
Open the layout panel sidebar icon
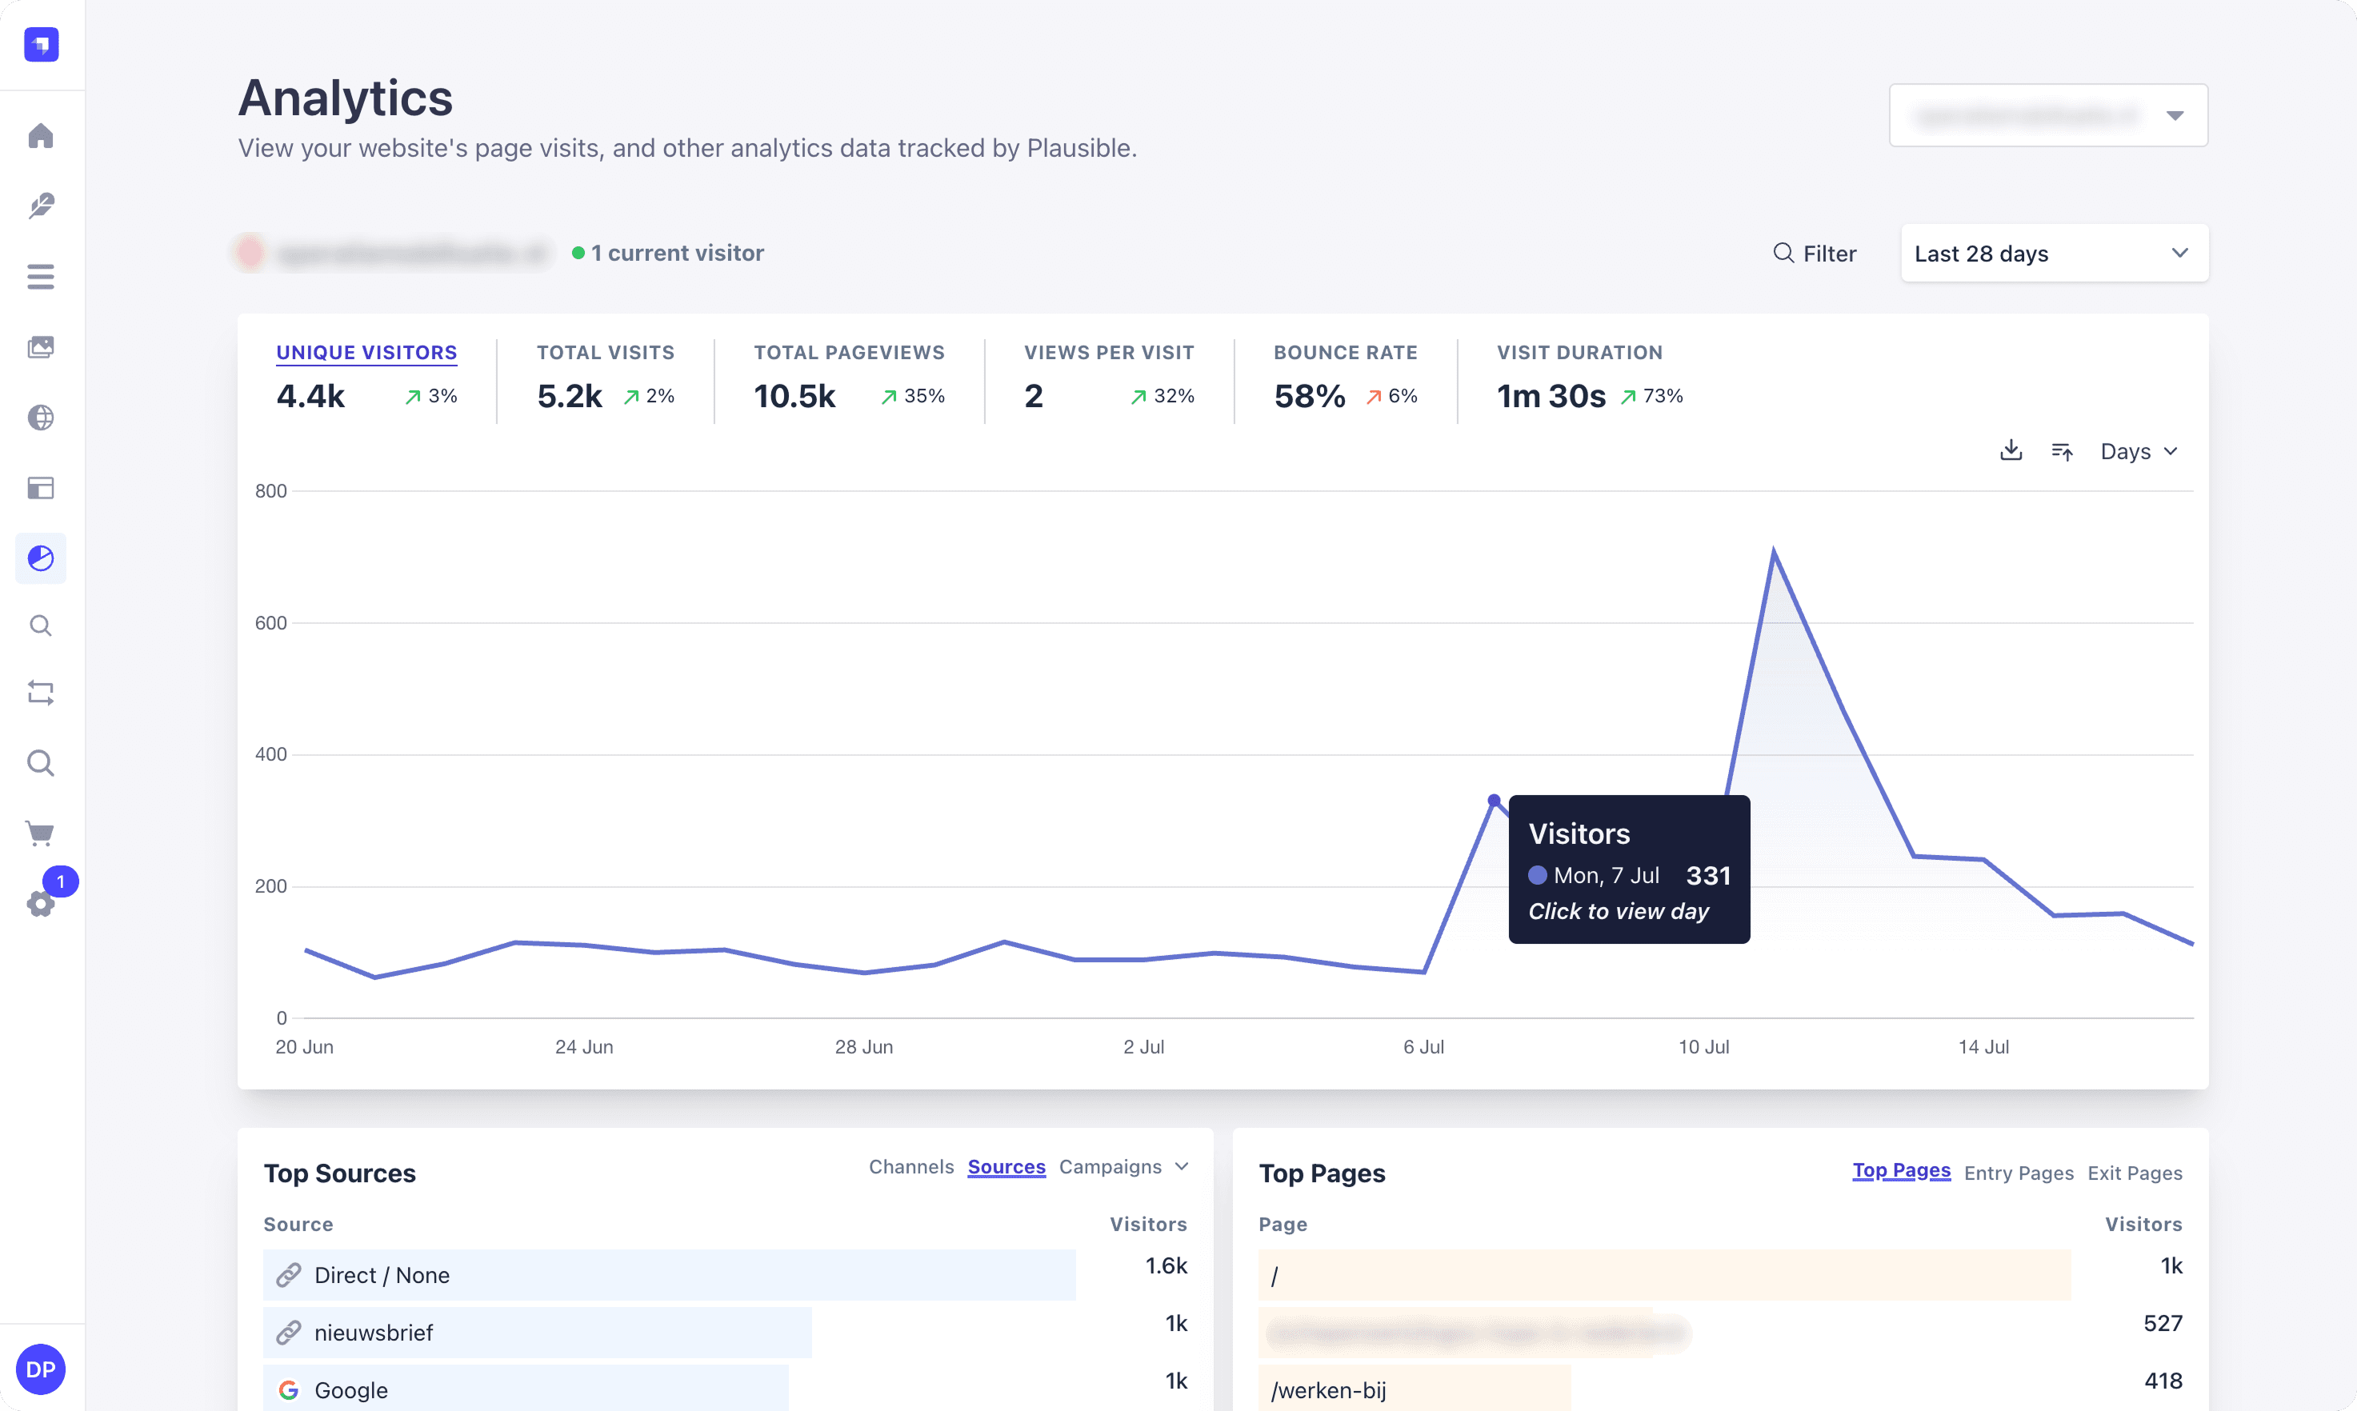[40, 488]
